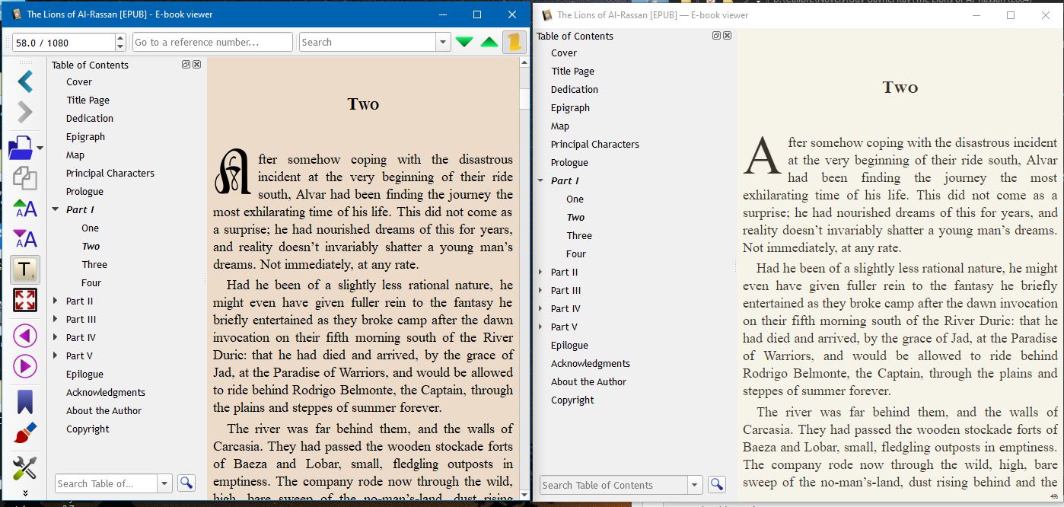Go to next page purple right arrow
The width and height of the screenshot is (1064, 507).
tap(25, 366)
